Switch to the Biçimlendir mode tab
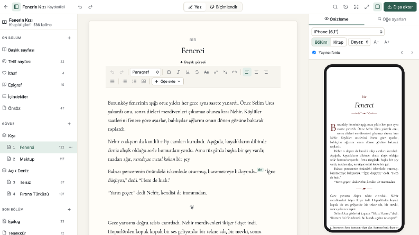419x235 pixels. pyautogui.click(x=224, y=7)
